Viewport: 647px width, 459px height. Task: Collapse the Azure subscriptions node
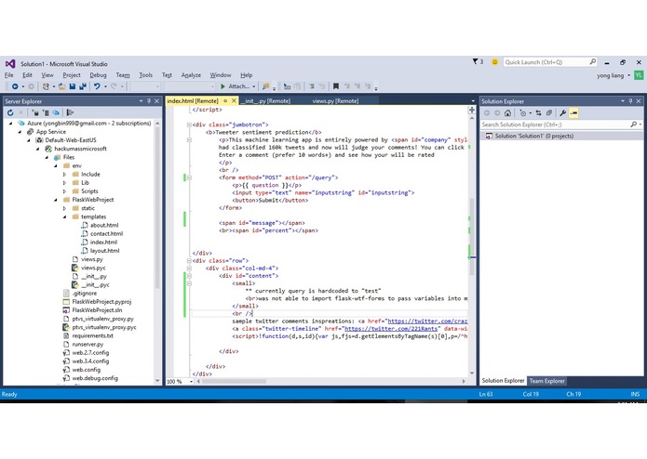click(x=11, y=123)
